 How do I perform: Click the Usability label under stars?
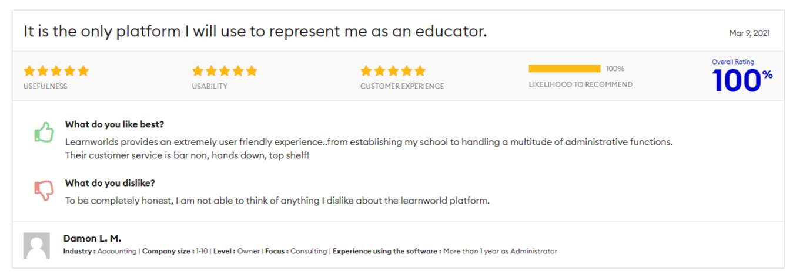[x=209, y=86]
